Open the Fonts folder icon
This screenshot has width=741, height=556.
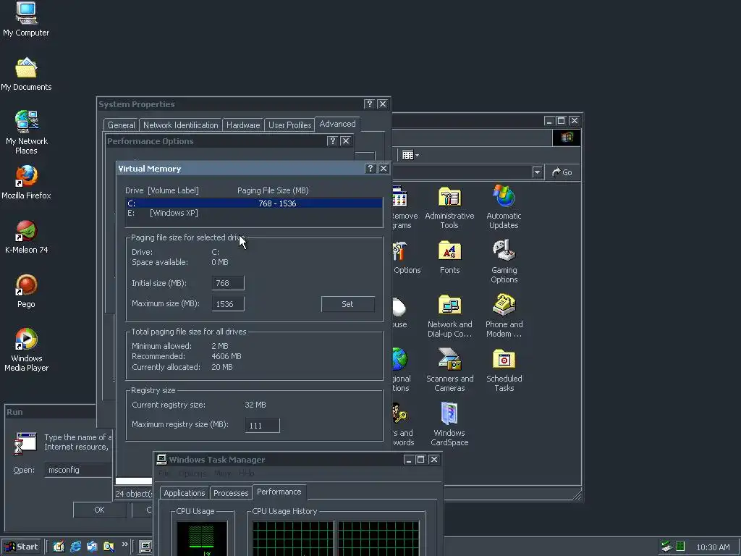point(449,257)
